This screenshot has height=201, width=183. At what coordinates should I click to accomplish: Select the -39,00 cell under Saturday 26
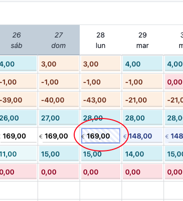pyautogui.click(x=18, y=99)
